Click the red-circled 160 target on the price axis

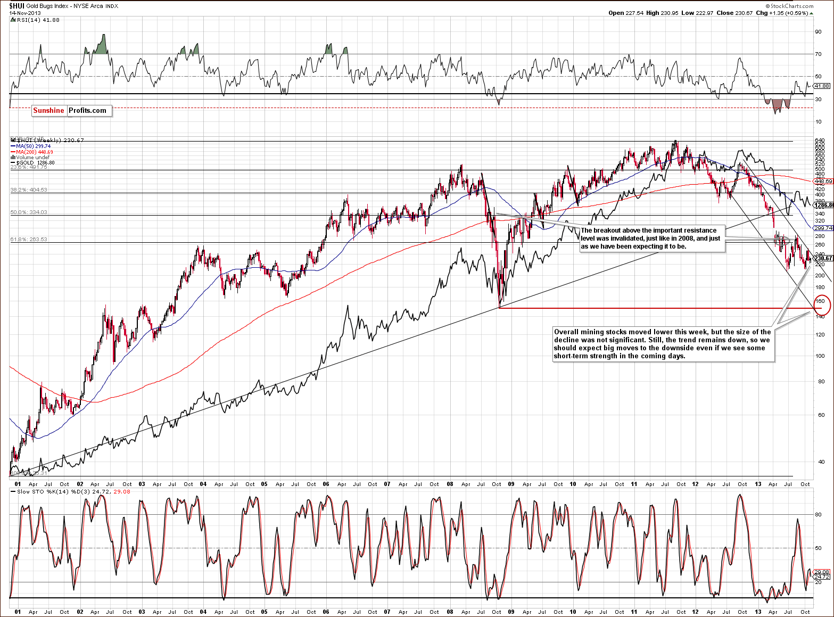point(821,304)
